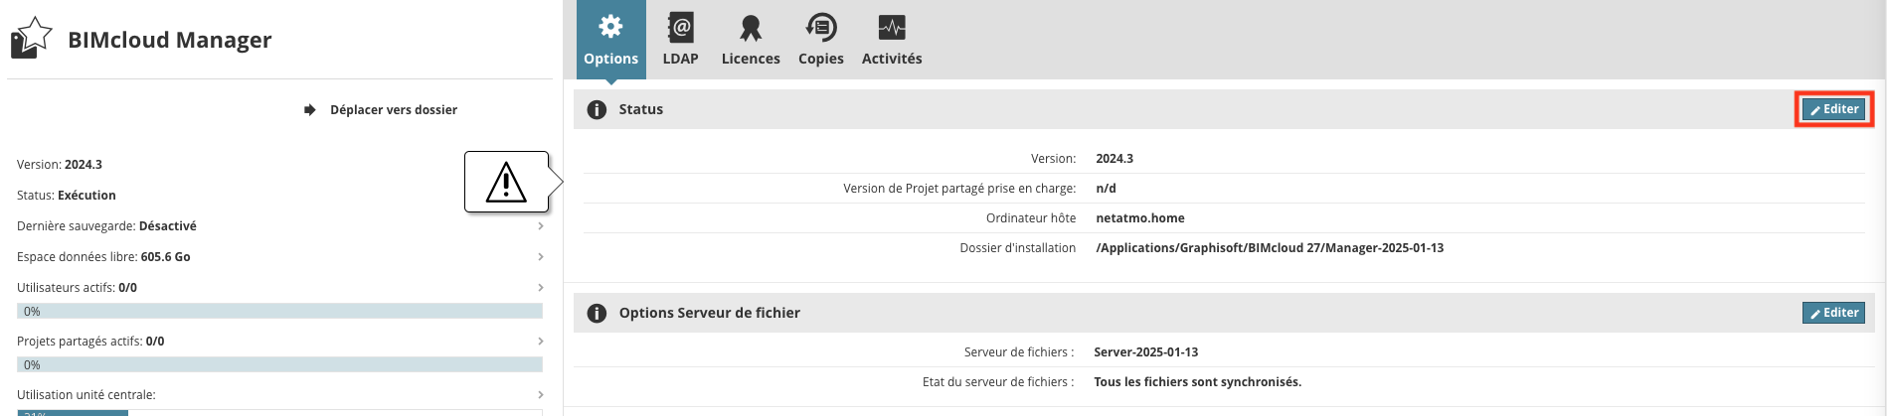Click the Licences ribbon badge icon
Screen dimensions: 1887x416
pos(751,28)
